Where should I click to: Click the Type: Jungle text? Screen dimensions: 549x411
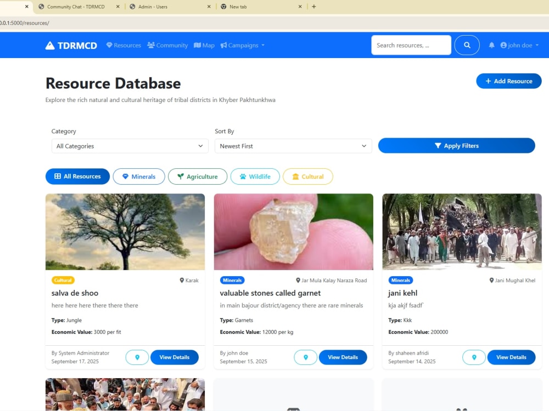coord(66,320)
